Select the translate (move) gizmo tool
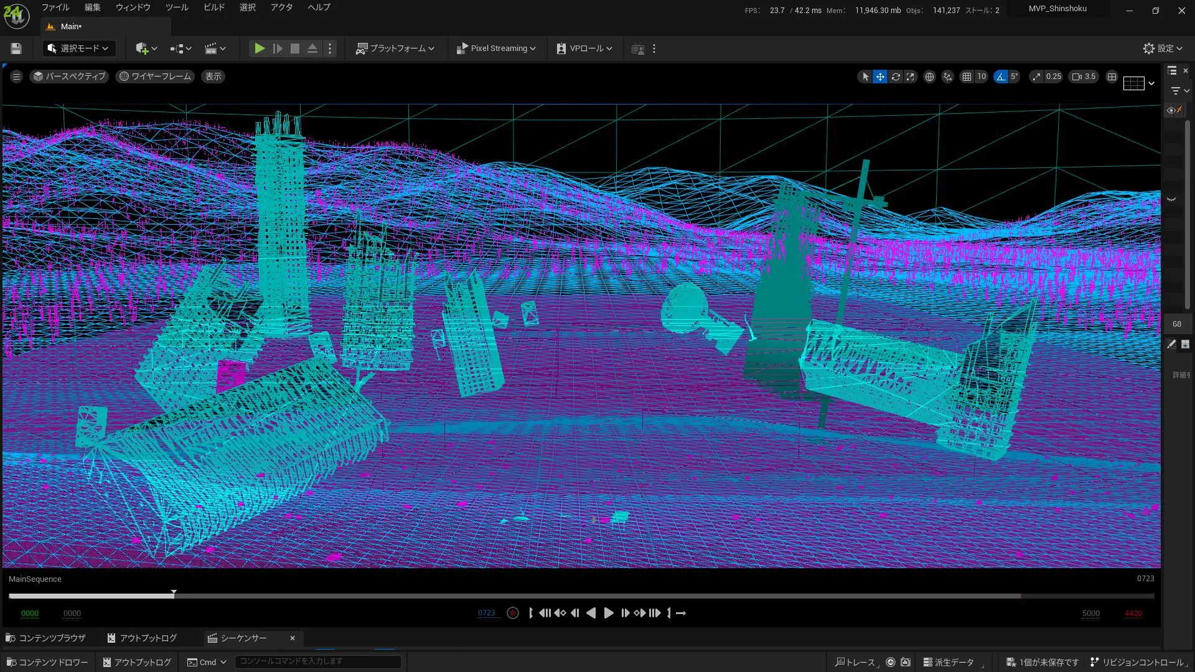The width and height of the screenshot is (1195, 672). tap(880, 77)
